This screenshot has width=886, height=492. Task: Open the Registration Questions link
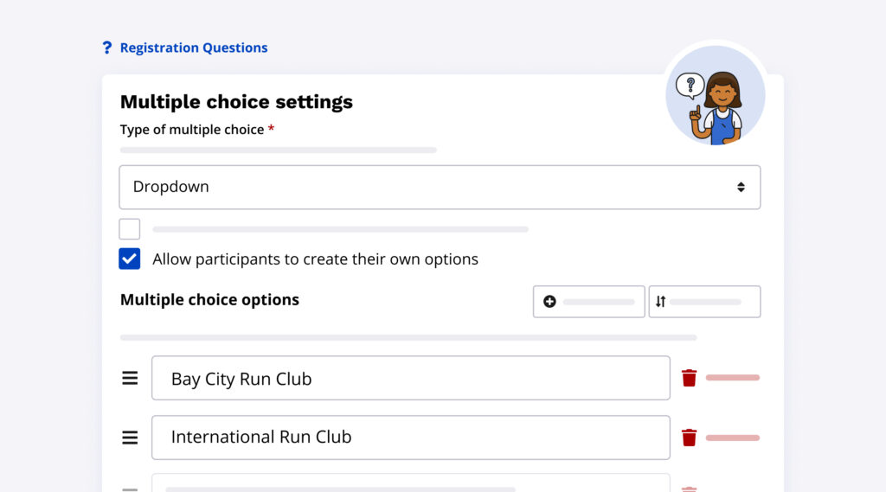pyautogui.click(x=193, y=48)
